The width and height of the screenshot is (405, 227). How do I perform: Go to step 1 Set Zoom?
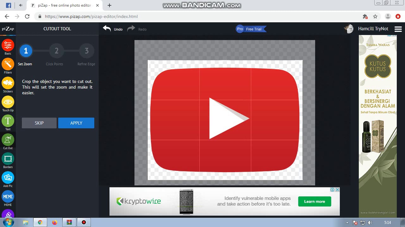26,51
